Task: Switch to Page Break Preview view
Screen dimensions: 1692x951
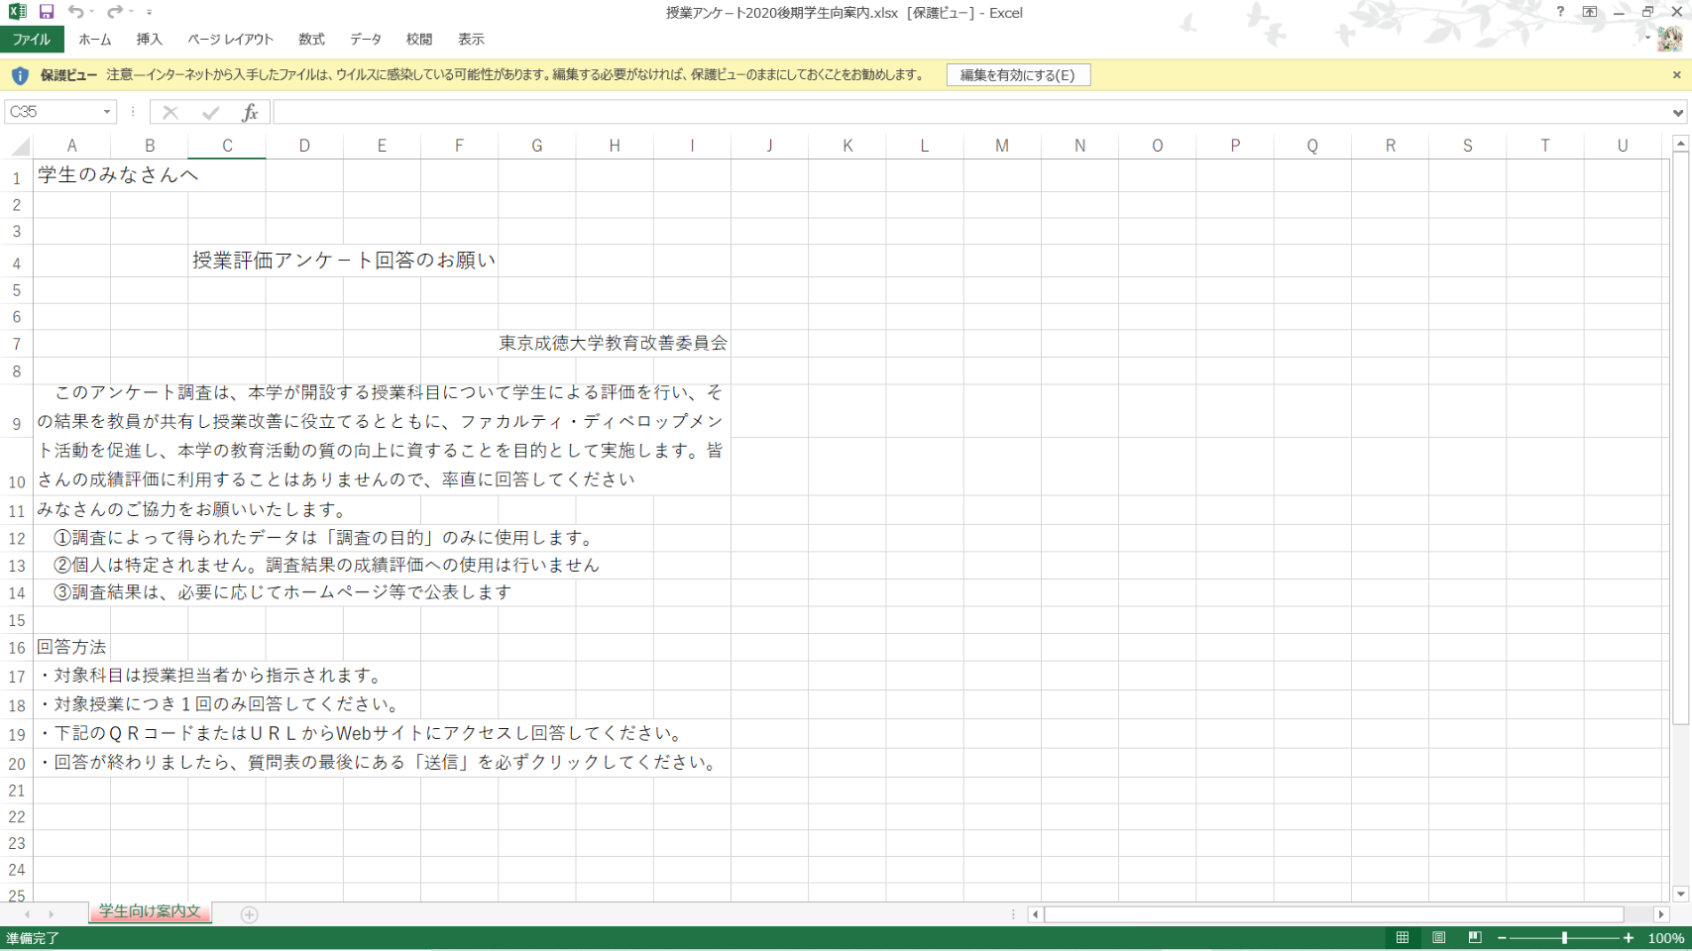Action: 1475,938
